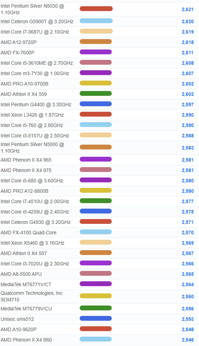Click the score 2,620
Screen dimensions: 199x346
click(x=188, y=21)
